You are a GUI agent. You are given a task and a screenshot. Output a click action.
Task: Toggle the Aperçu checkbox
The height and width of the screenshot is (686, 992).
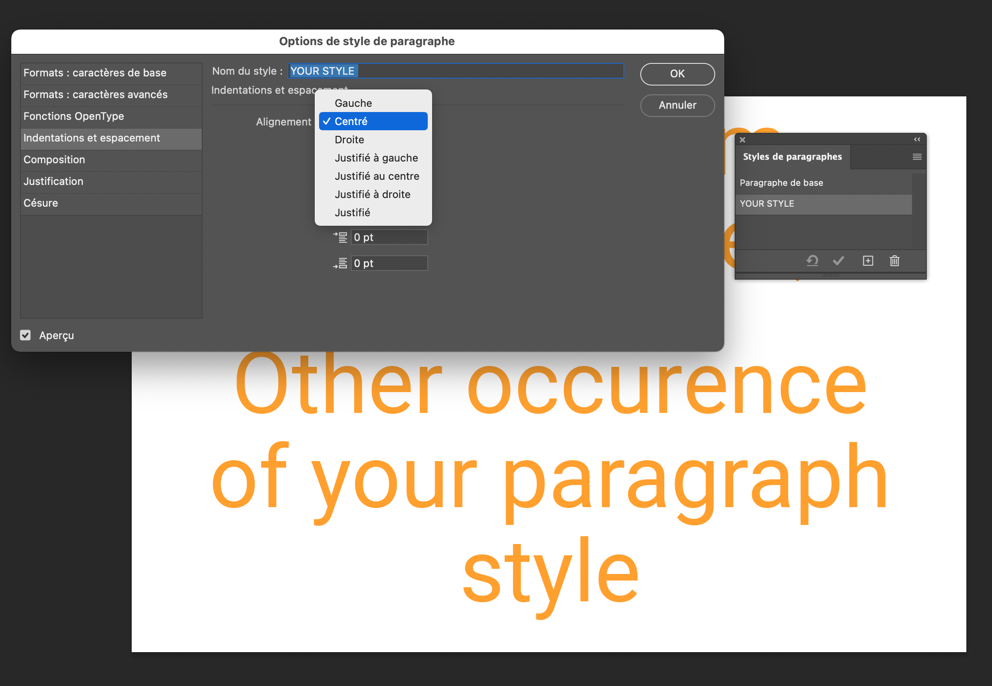click(x=25, y=335)
